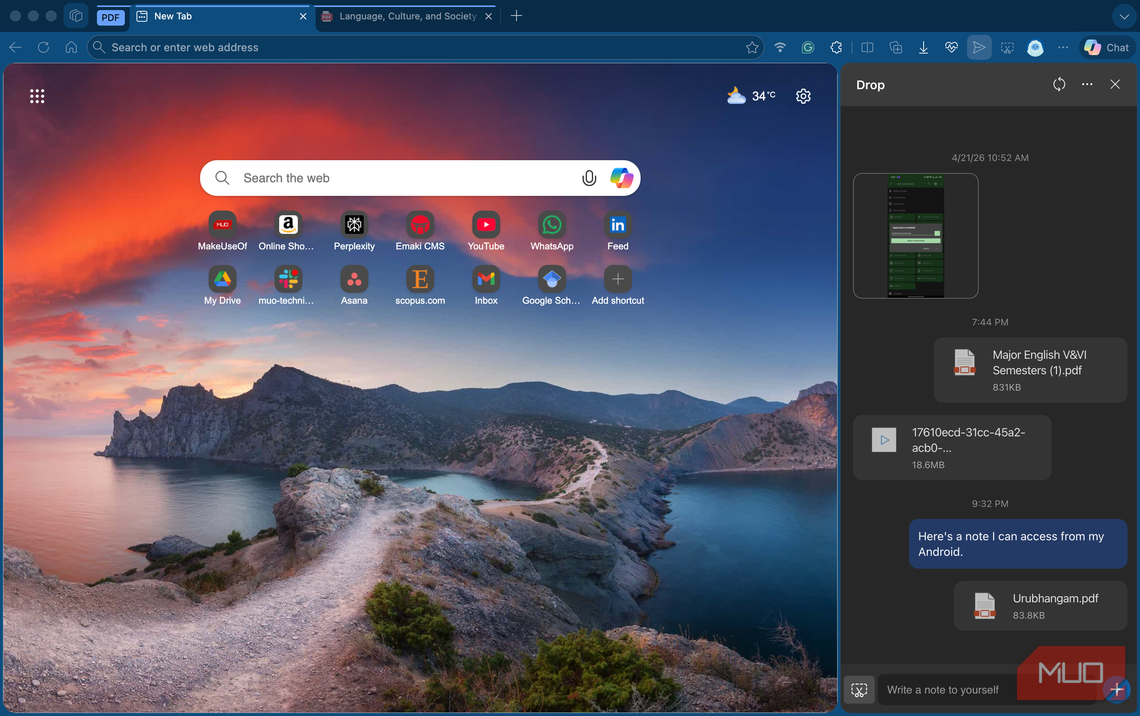Refresh the Drop panel
This screenshot has width=1140, height=716.
click(x=1059, y=84)
